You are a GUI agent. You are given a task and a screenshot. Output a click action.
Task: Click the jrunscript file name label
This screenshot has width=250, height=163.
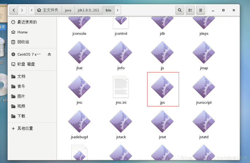(204, 102)
